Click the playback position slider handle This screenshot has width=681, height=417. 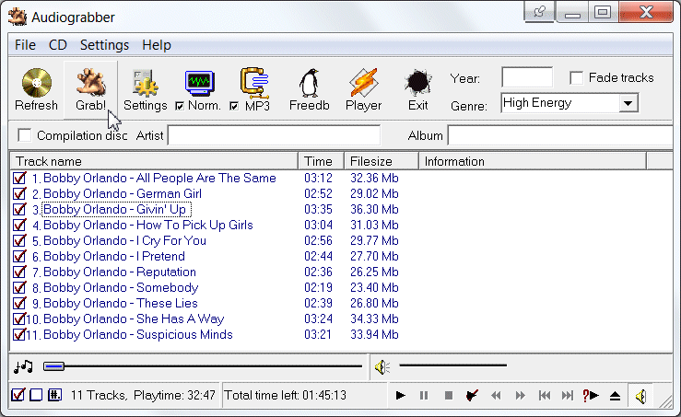point(53,366)
